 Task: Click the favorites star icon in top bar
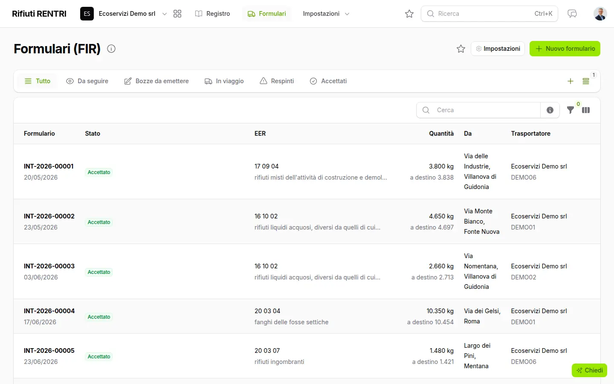pos(409,14)
